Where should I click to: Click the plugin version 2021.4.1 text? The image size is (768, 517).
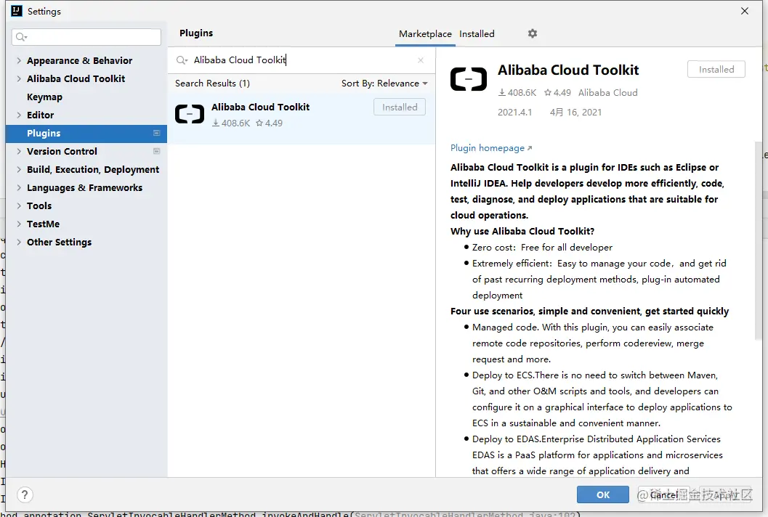point(514,112)
